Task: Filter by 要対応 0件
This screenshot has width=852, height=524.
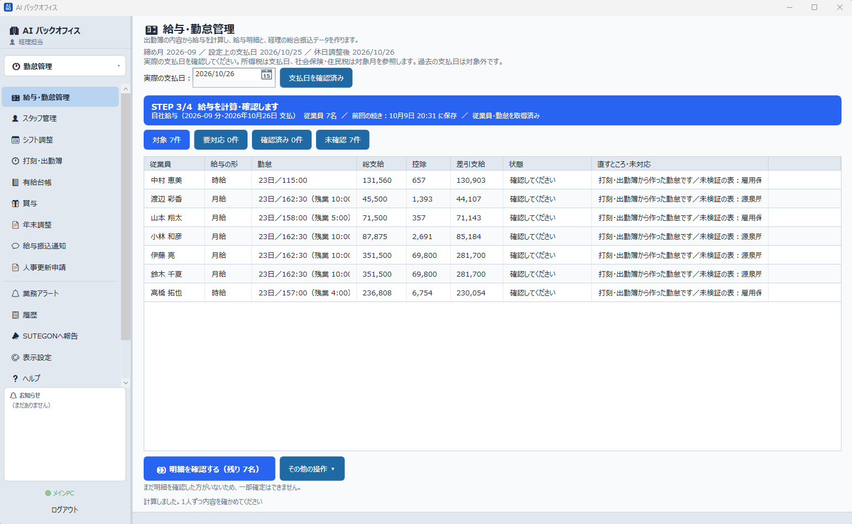Action: 221,140
